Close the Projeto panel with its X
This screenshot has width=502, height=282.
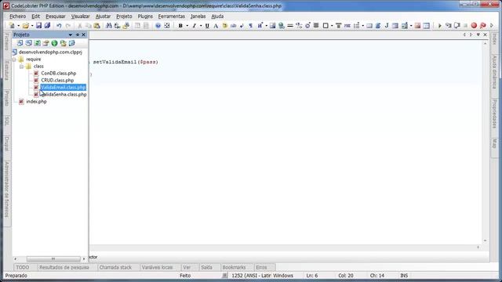point(84,34)
